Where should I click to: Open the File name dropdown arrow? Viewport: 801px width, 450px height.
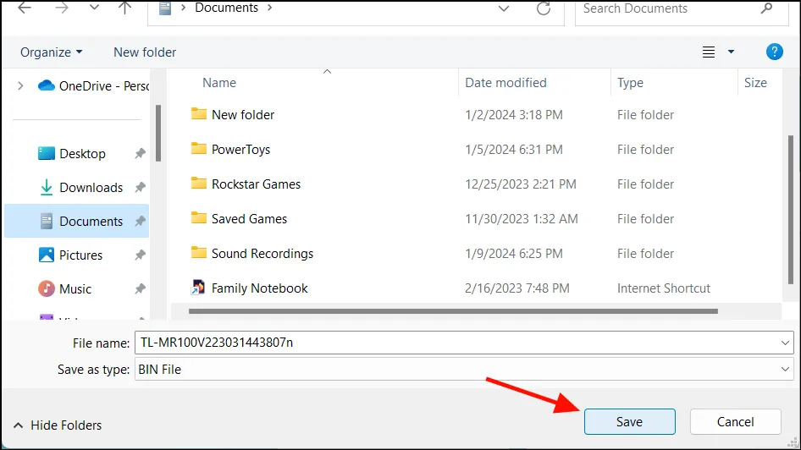pyautogui.click(x=785, y=343)
